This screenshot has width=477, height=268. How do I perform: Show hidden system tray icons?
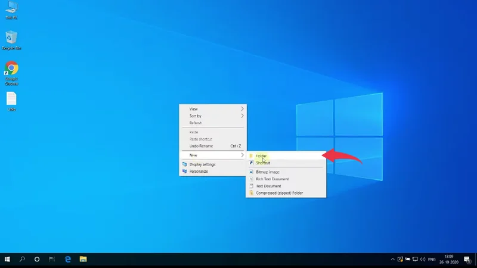392,260
